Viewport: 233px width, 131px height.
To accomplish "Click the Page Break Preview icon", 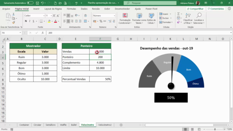I will point(199,130).
